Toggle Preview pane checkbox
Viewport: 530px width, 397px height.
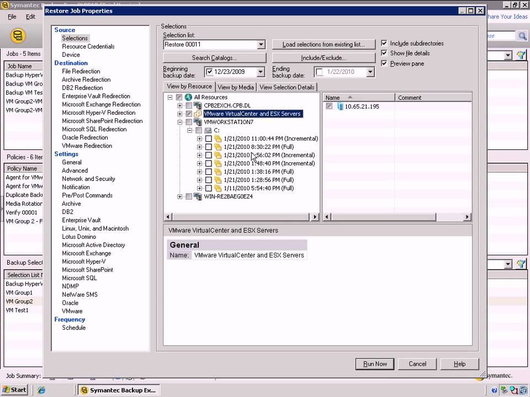click(384, 63)
